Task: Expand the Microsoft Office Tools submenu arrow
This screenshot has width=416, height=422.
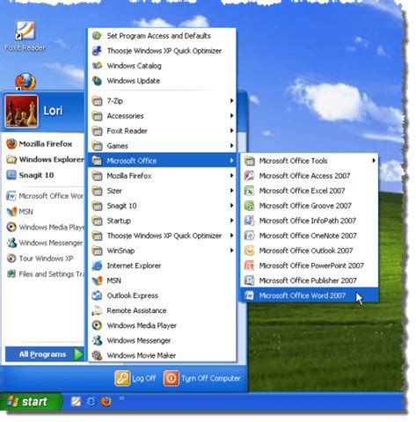Action: [x=374, y=161]
